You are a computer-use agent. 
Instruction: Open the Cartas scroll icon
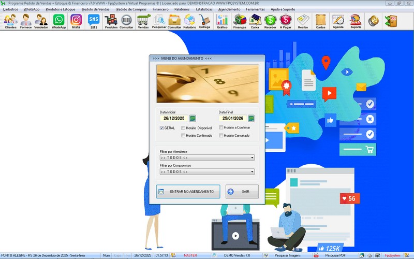[x=320, y=21]
